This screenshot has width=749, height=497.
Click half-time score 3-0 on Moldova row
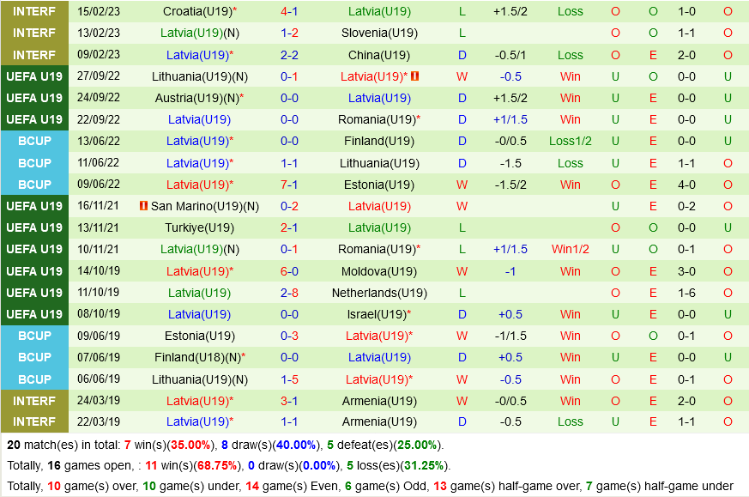pos(686,271)
